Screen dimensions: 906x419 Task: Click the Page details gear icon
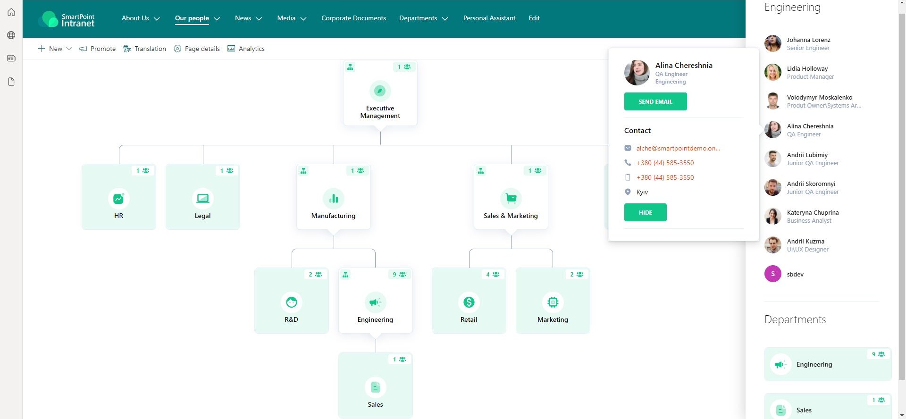[177, 49]
